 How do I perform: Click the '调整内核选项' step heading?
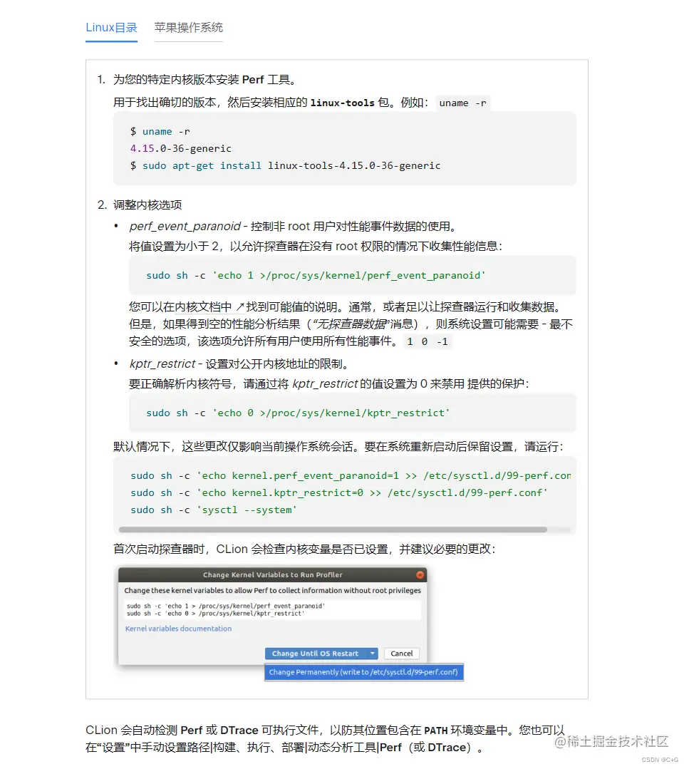147,205
